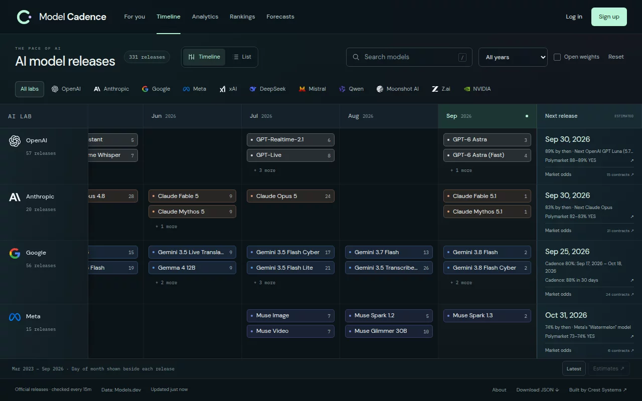Filter by Mistral lab chip
Image resolution: width=642 pixels, height=401 pixels.
coord(312,89)
